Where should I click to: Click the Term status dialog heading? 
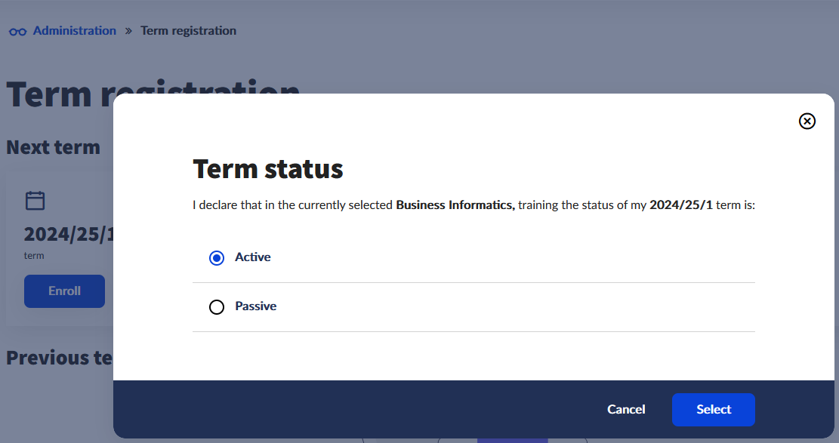pos(268,169)
